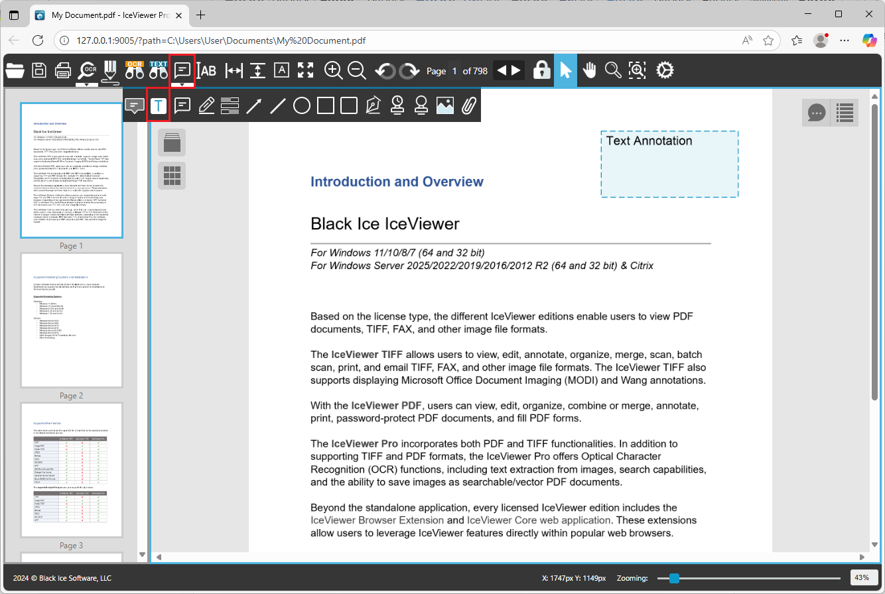Select the magnifier zoom tool
The image size is (885, 594).
tap(613, 70)
